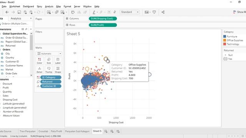Select the Shipping Cost measure field
The width and height of the screenshot is (246, 138).
point(10,100)
